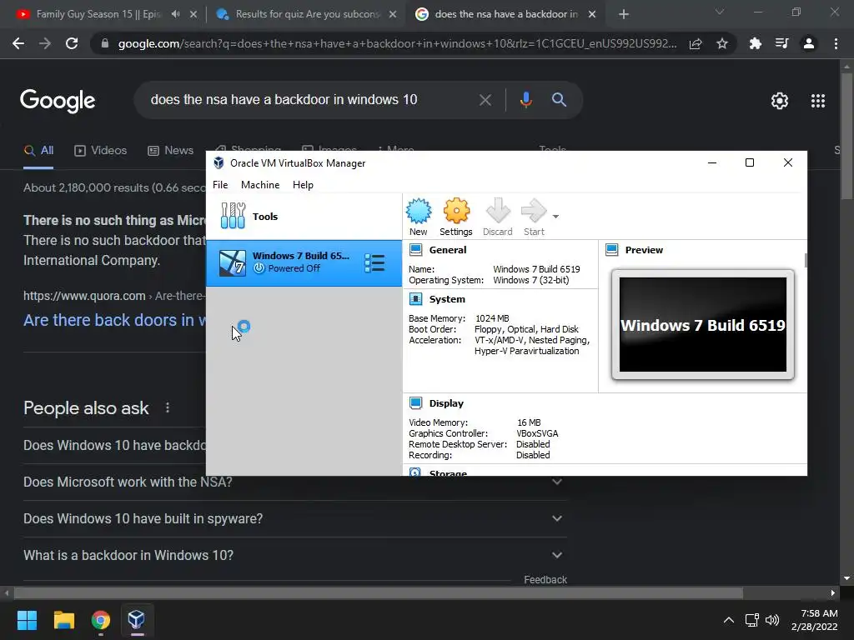Show hidden system tray icons
Image resolution: width=854 pixels, height=640 pixels.
[x=728, y=620]
